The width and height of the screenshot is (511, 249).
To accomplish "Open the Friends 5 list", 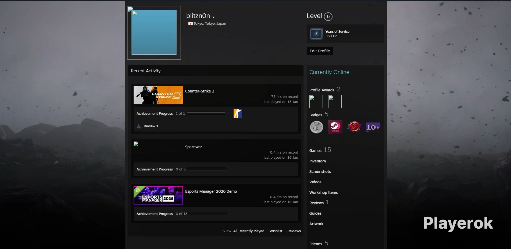I will 319,243.
